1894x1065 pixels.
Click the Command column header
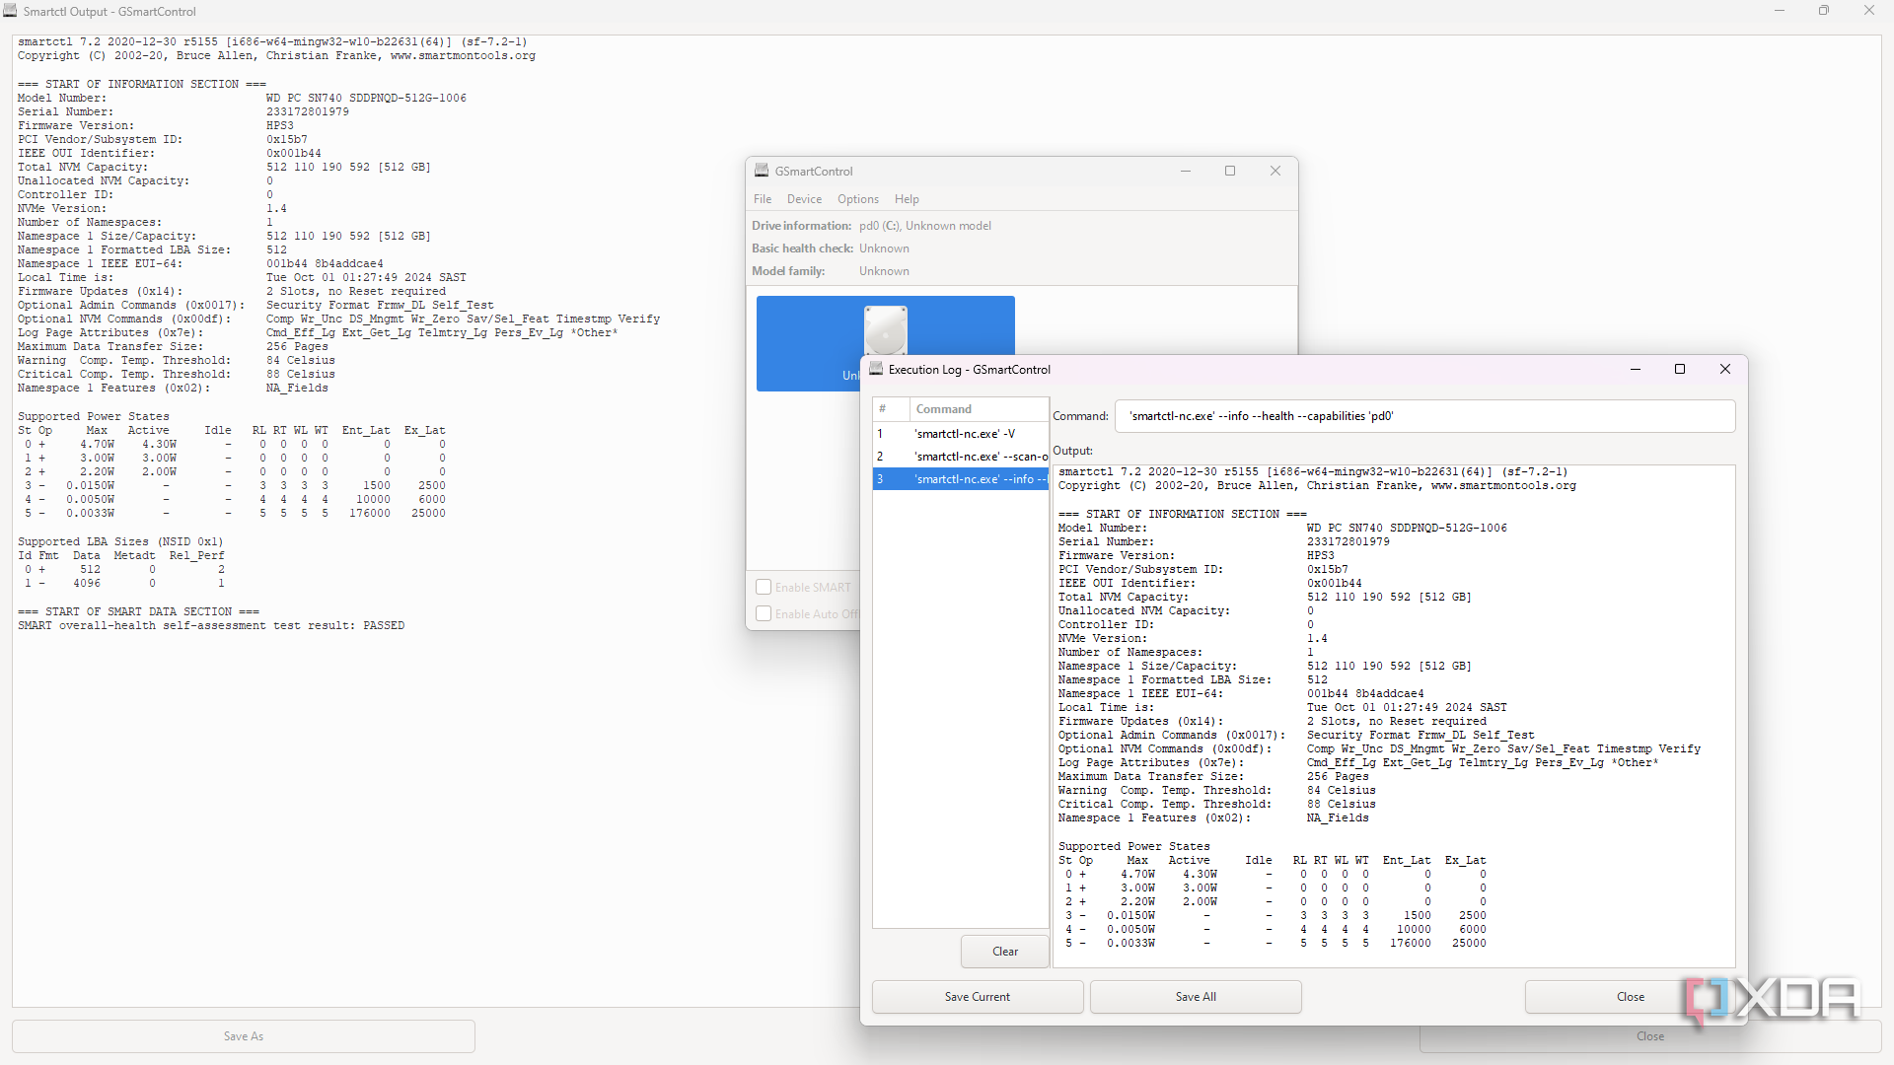979,409
